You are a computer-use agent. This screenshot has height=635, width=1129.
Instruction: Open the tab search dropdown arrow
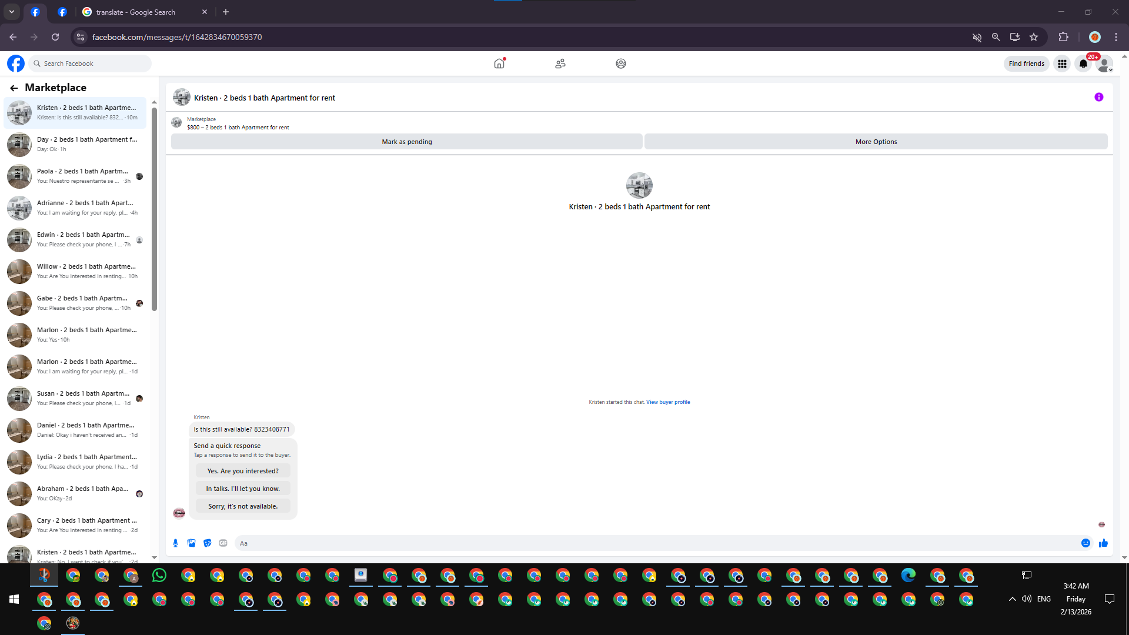(11, 12)
